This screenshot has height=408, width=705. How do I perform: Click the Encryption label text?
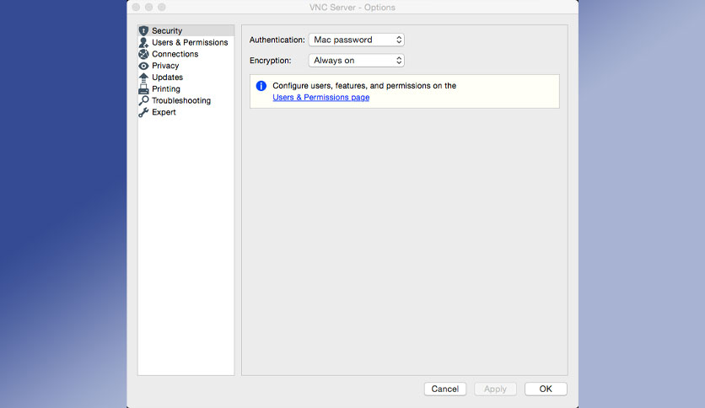tap(270, 60)
